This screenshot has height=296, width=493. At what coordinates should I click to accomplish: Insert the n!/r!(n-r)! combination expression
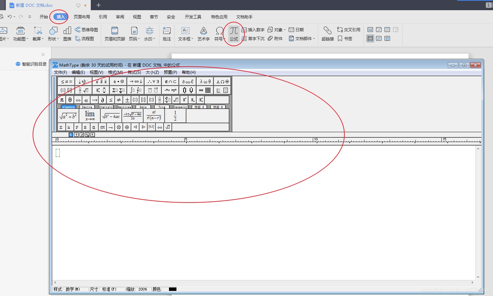pyautogui.click(x=154, y=116)
